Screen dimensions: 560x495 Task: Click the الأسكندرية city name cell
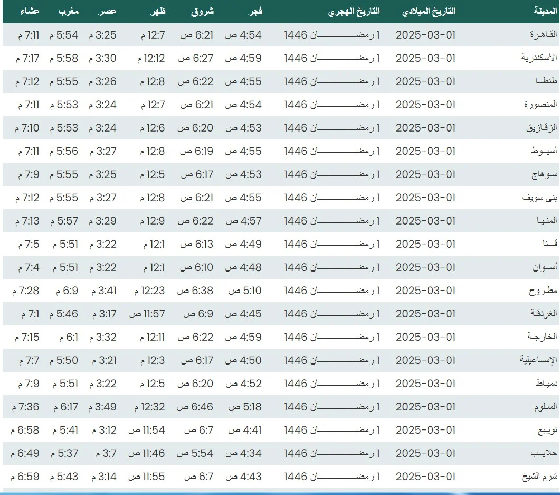click(538, 58)
